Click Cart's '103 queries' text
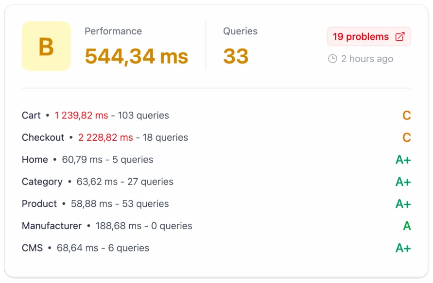433x283 pixels. (x=143, y=116)
